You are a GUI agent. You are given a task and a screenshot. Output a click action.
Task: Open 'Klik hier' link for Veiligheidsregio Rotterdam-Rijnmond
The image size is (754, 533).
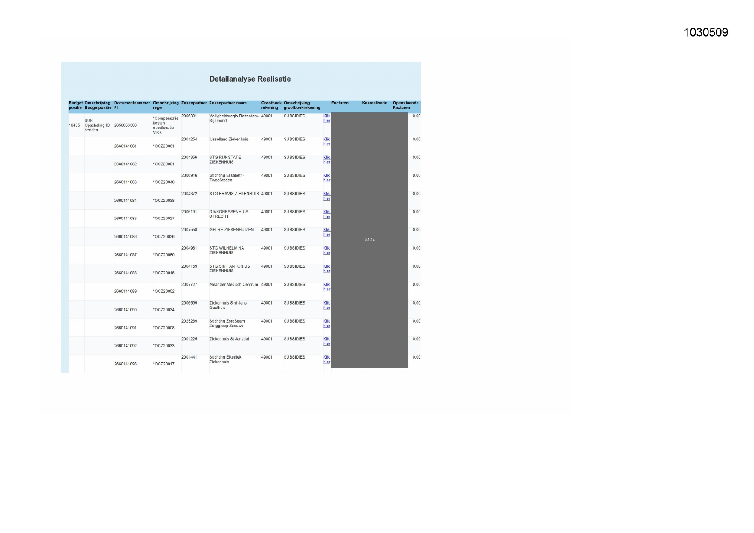[327, 118]
